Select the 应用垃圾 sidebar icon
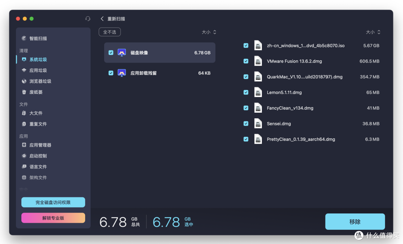This screenshot has width=403, height=244. point(24,70)
